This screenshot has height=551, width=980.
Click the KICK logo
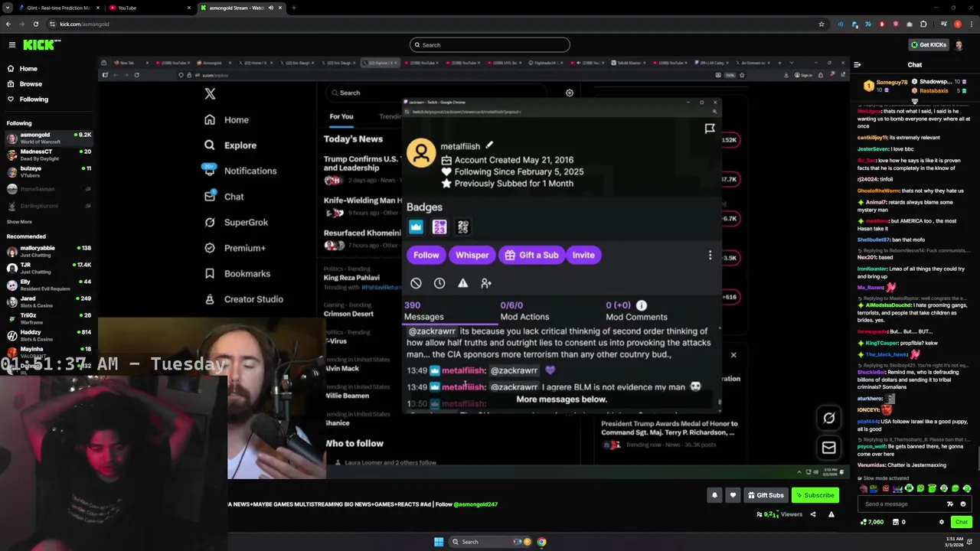(x=41, y=45)
